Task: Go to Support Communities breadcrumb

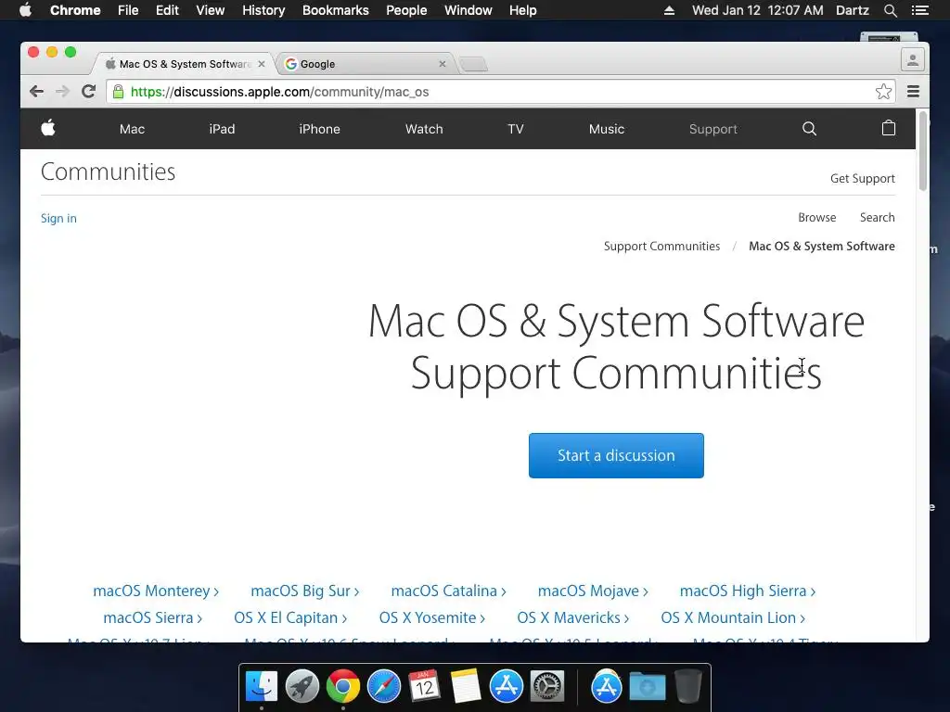Action: (661, 246)
